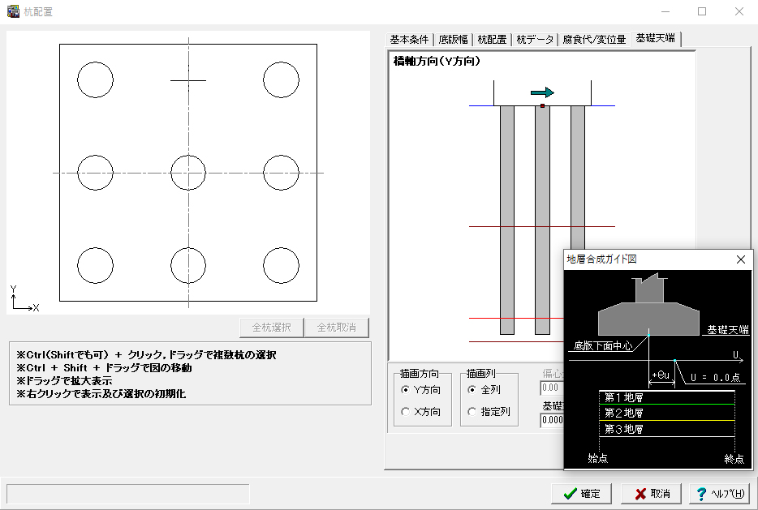This screenshot has height=510, width=758.
Task: Click the 第１地層 label in guide diagram
Action: click(624, 397)
